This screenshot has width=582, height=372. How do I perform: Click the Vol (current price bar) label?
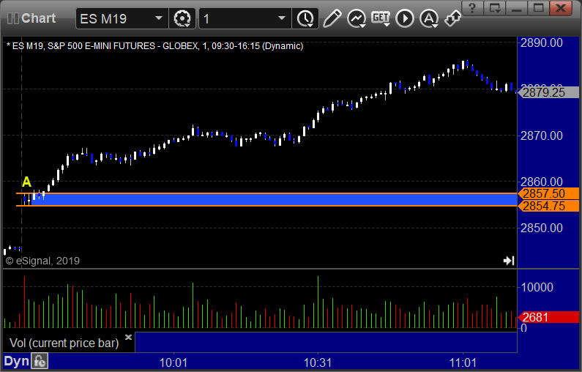[64, 343]
